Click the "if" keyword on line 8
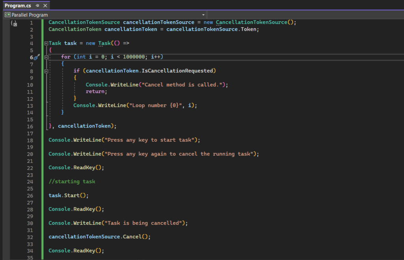The width and height of the screenshot is (404, 260). click(x=77, y=71)
